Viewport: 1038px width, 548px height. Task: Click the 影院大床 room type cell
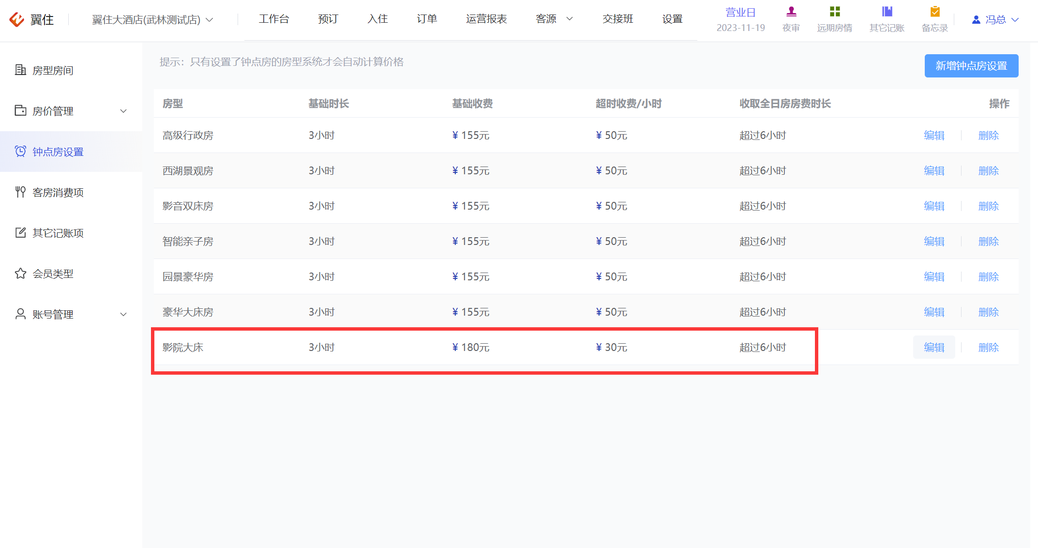pos(183,348)
